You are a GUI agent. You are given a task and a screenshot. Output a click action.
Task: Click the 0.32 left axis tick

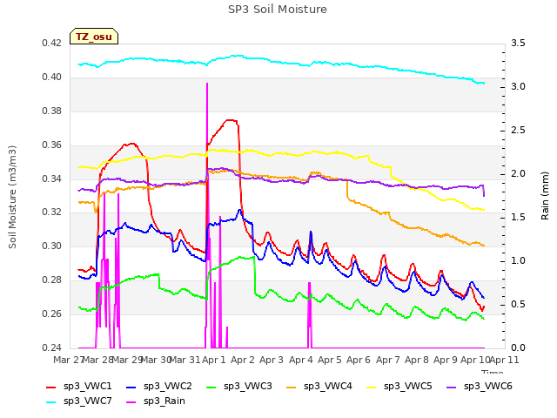pos(52,212)
